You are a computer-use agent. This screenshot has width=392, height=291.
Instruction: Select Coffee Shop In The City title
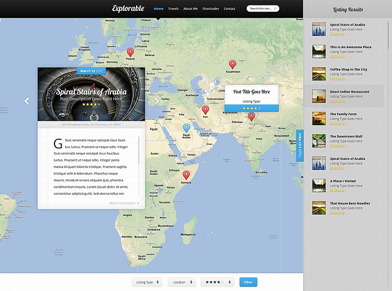coord(348,70)
